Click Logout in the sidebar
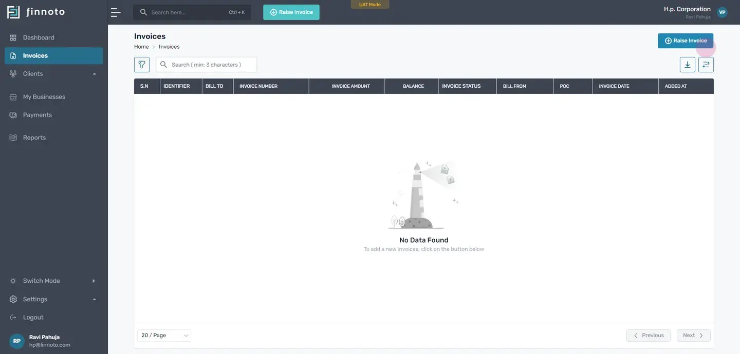740x354 pixels. pyautogui.click(x=54, y=318)
